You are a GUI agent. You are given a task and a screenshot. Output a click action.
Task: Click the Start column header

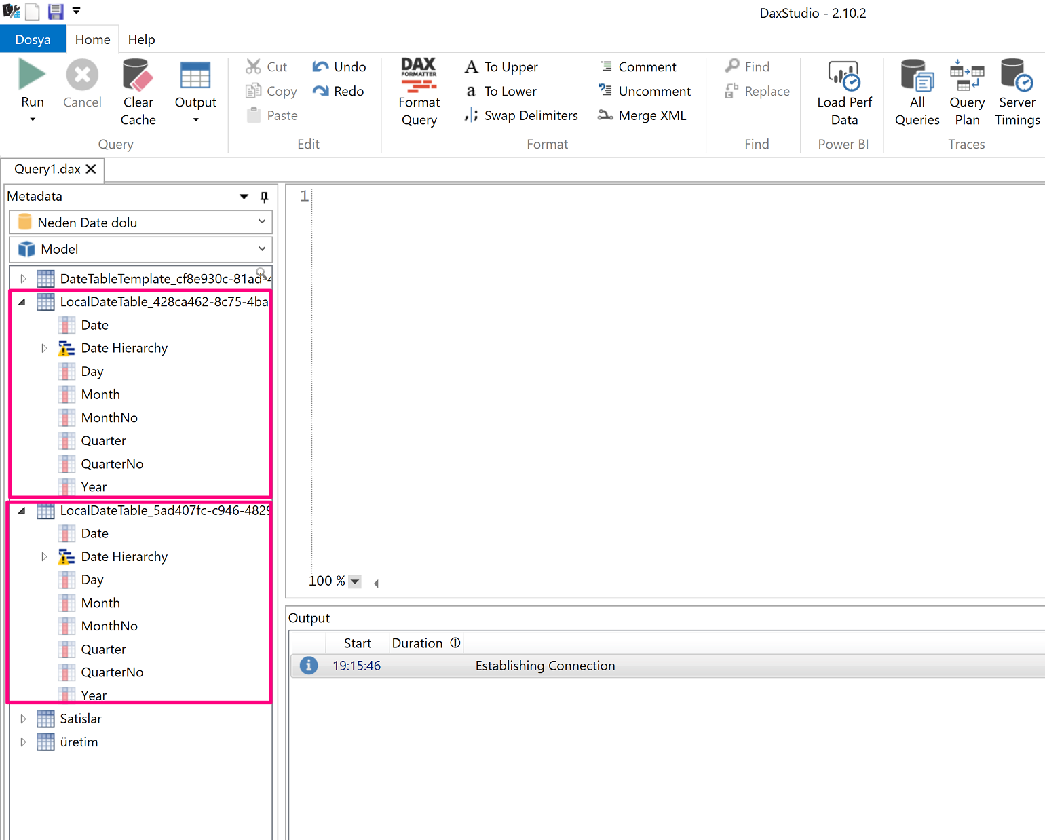357,643
